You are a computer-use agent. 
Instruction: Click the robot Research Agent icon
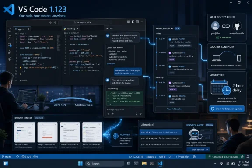tap(195, 134)
